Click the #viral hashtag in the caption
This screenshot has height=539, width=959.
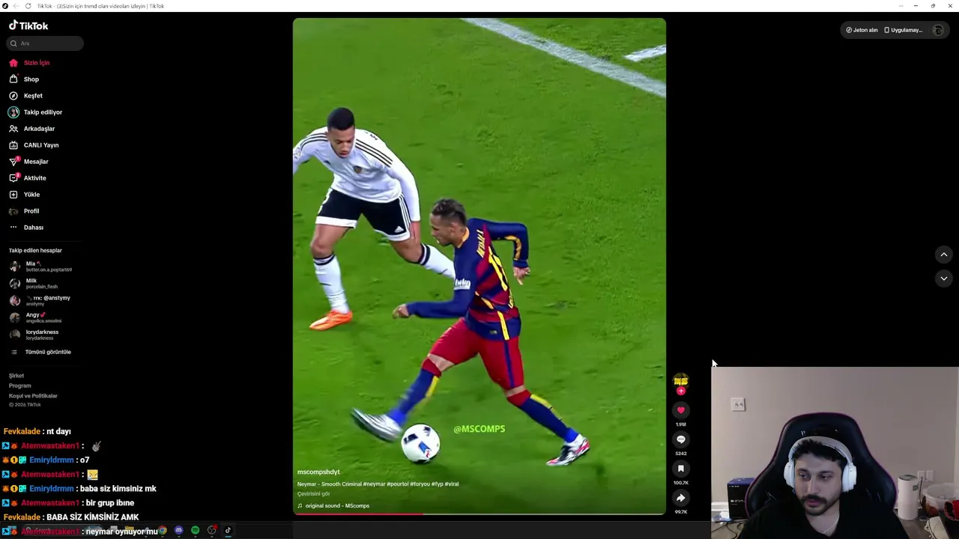[x=452, y=484]
